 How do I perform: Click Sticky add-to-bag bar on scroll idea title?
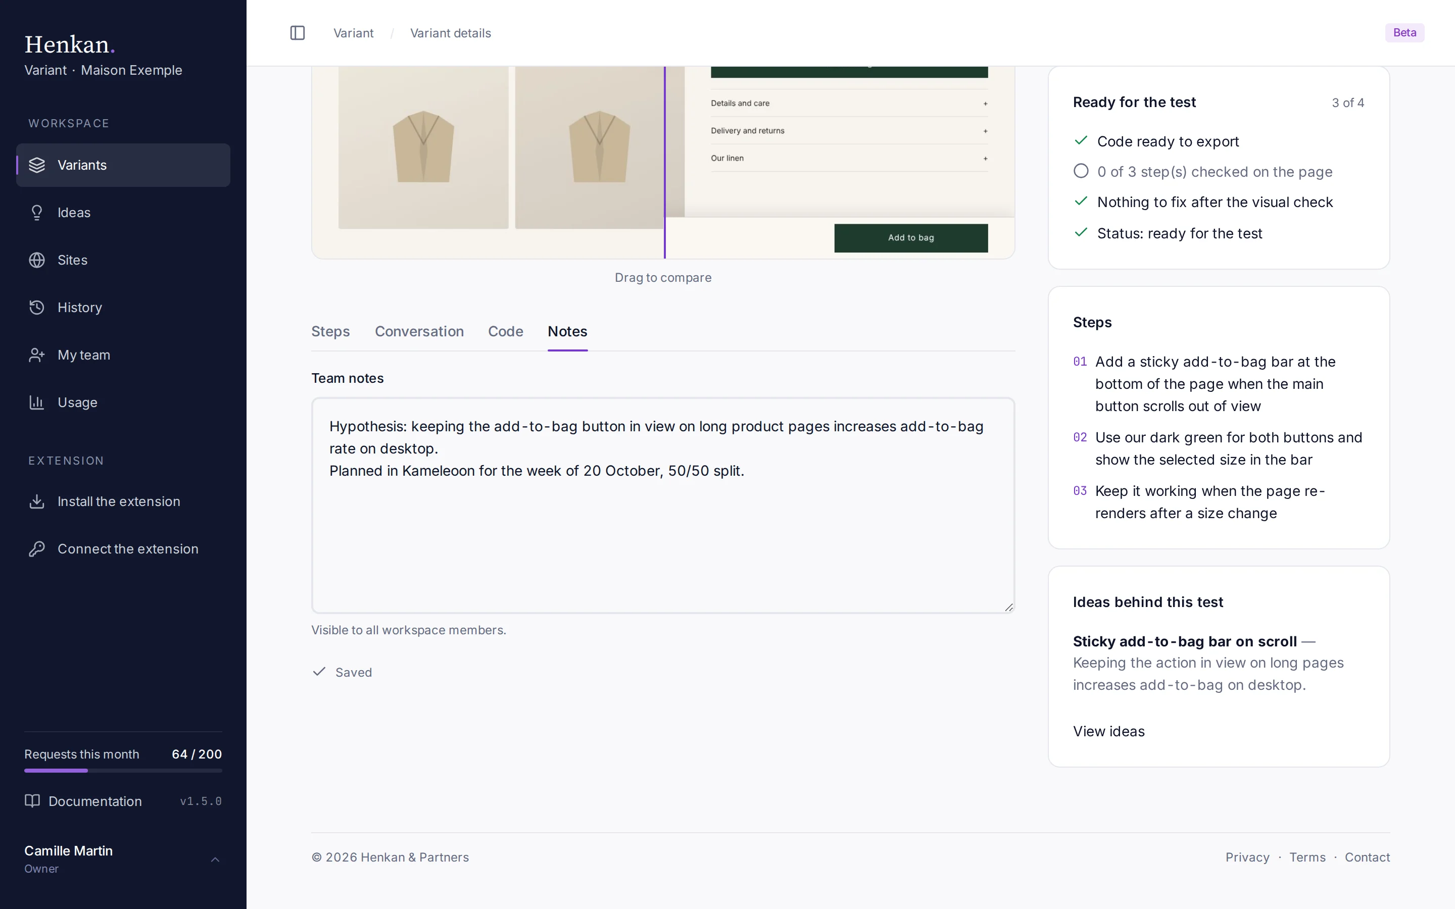1184,641
